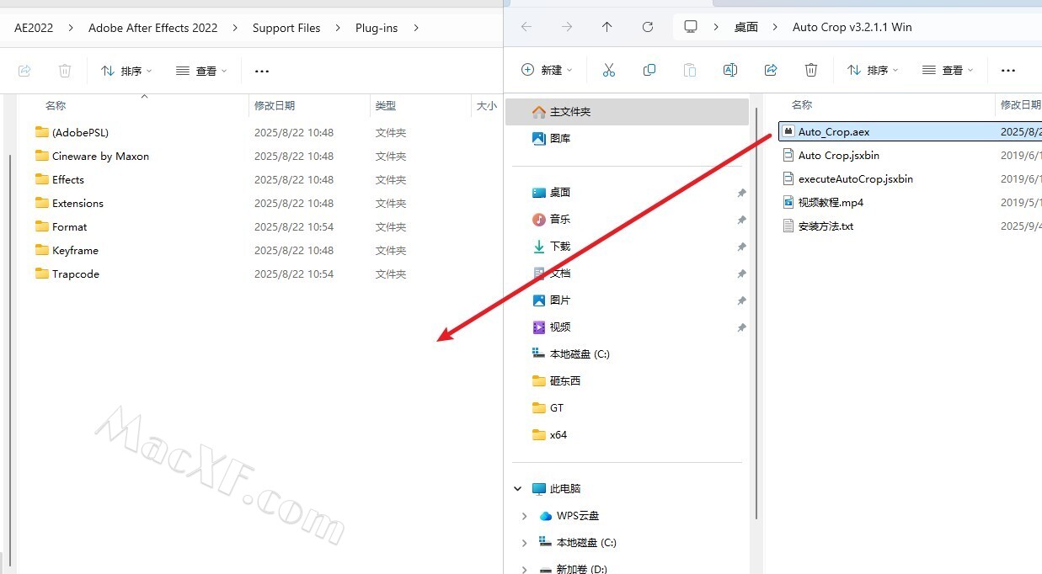This screenshot has width=1042, height=574.
Task: Open the more options ellipsis in left window
Action: (x=262, y=71)
